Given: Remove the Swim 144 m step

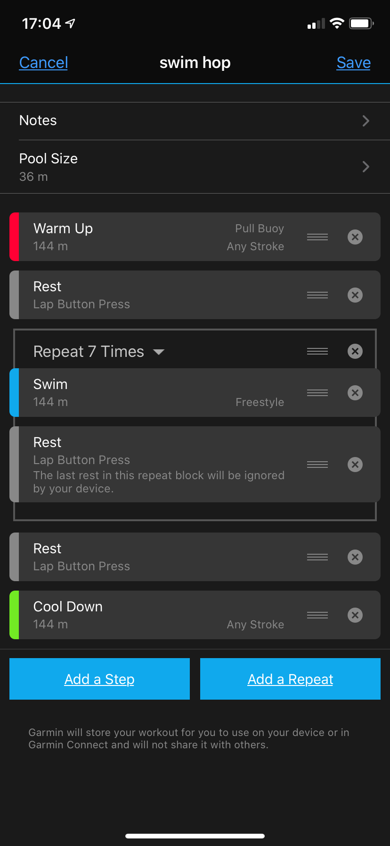Looking at the screenshot, I should point(355,392).
